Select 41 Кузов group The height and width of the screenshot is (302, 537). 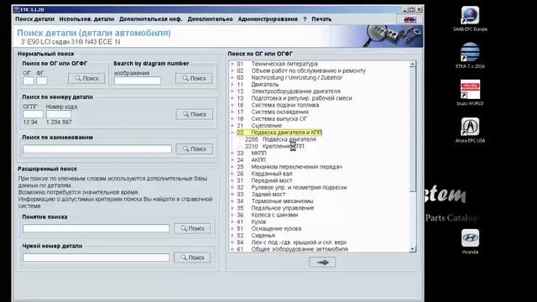252,221
